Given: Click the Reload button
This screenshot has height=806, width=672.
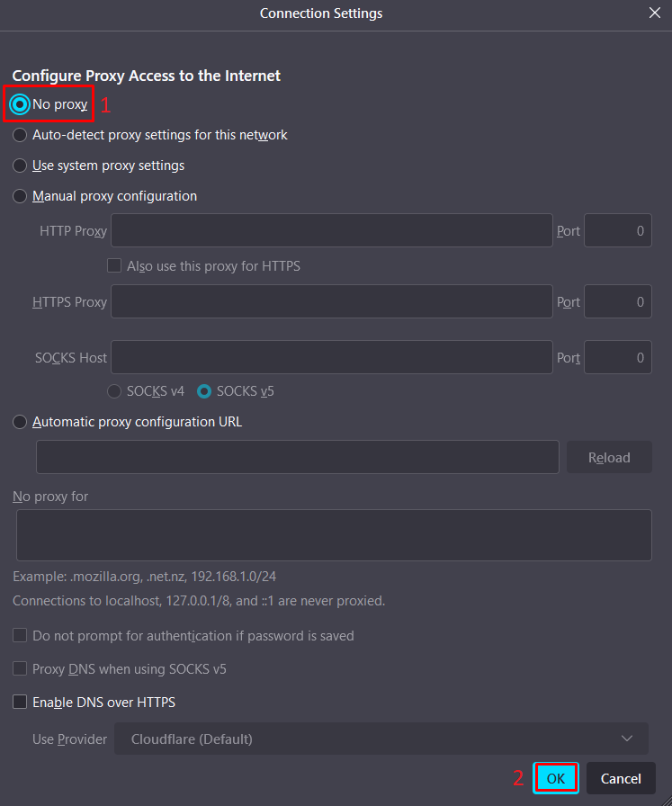Looking at the screenshot, I should pyautogui.click(x=609, y=457).
